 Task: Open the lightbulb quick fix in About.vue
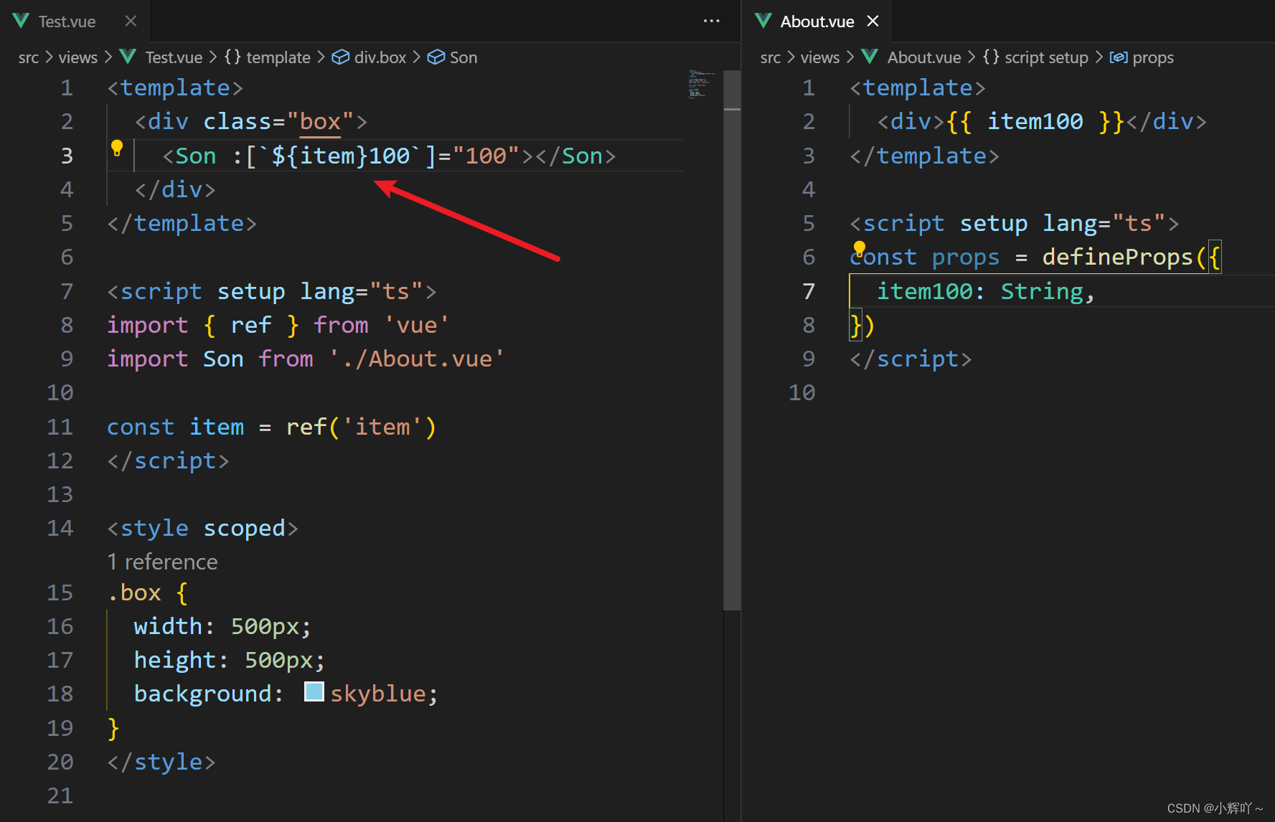859,249
